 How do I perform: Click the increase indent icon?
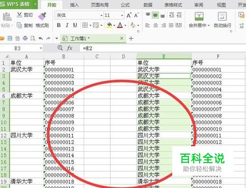[179, 15]
